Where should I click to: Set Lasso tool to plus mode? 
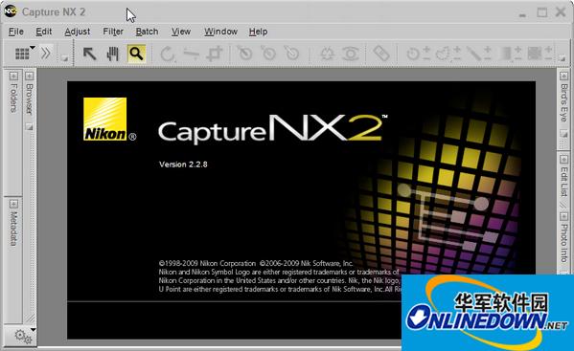(x=457, y=50)
